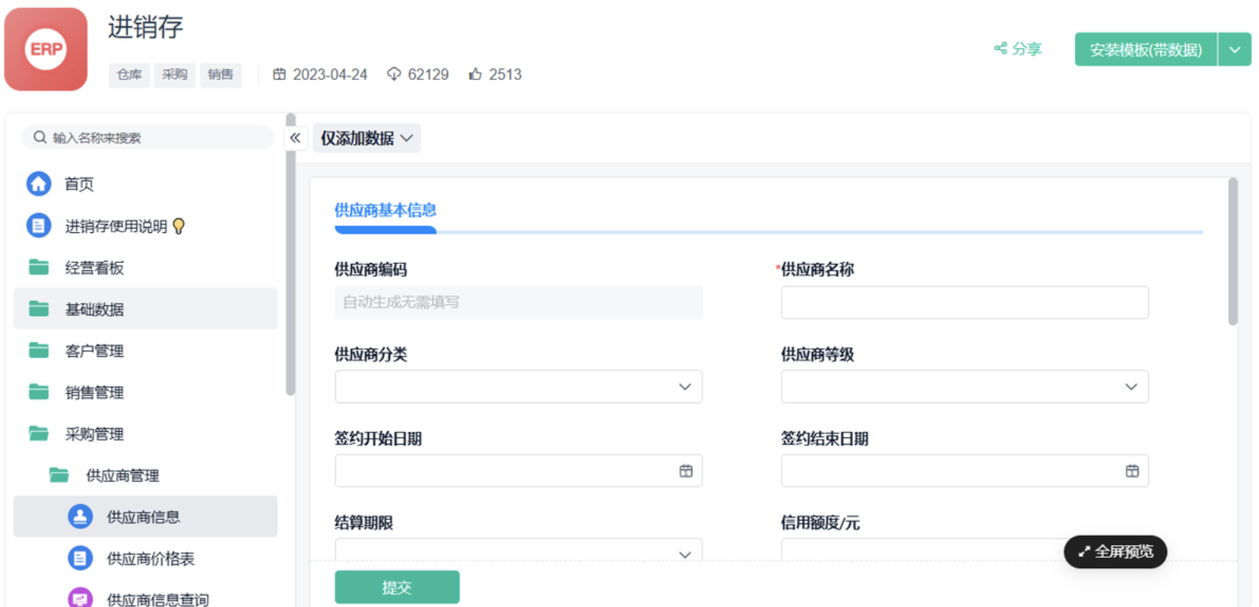Focus the 签约开始日期 date field
Screen dimensions: 1259x607
(519, 471)
